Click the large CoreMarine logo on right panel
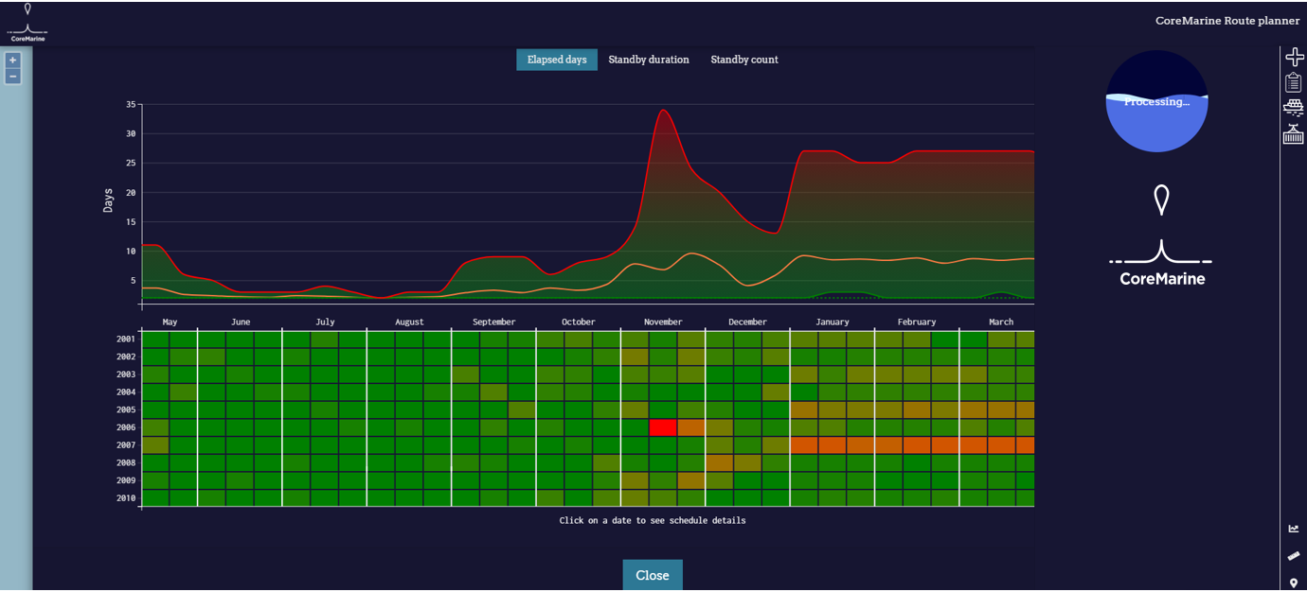 (x=1161, y=236)
